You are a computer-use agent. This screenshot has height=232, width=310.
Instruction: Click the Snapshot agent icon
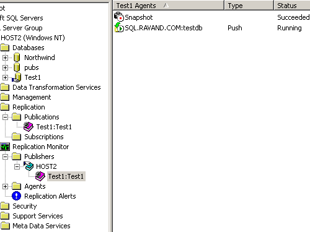tap(119, 17)
